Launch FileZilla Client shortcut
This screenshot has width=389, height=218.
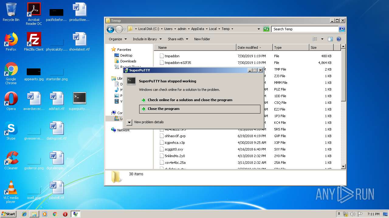[x=34, y=41]
